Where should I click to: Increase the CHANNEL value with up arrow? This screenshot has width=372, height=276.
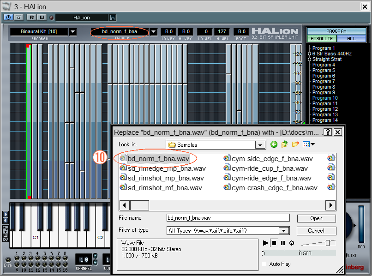pyautogui.click(x=95, y=256)
